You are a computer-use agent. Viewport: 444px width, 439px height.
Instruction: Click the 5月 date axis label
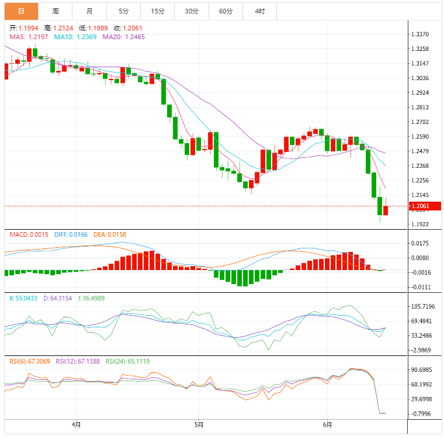pyautogui.click(x=199, y=425)
